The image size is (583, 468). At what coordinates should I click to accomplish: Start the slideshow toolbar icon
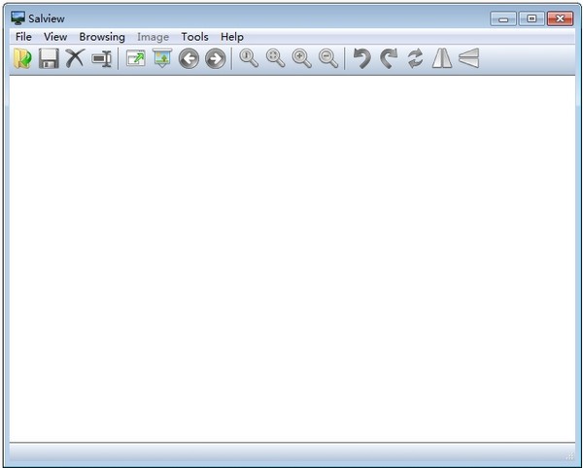click(x=161, y=59)
